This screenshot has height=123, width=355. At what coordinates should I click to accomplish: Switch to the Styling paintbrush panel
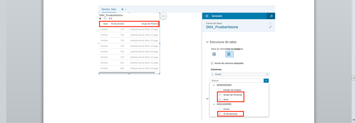click(x=271, y=16)
